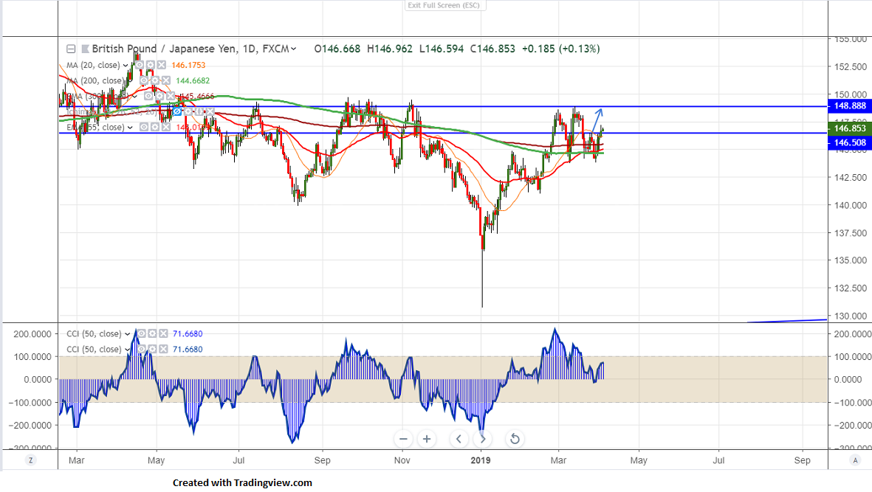
Task: Open settings gear for MA (20, close)
Action: pos(150,65)
